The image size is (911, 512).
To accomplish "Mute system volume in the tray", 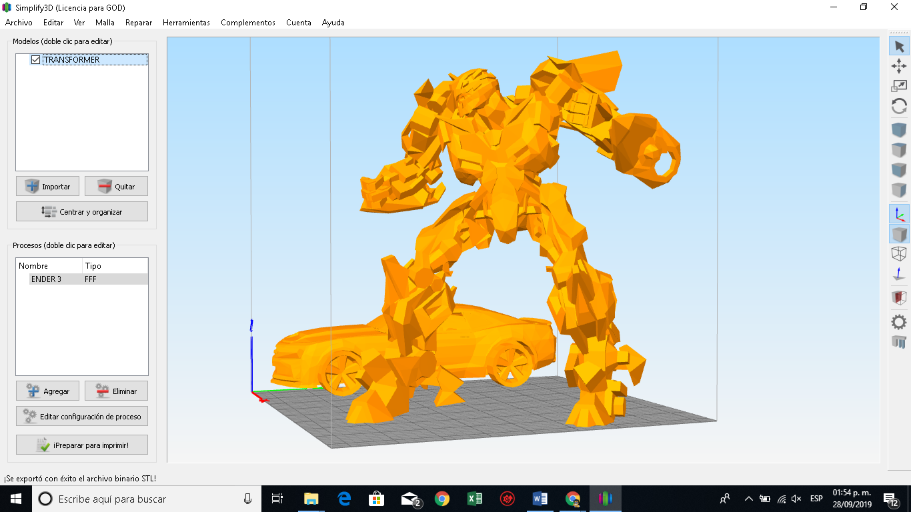I will pyautogui.click(x=798, y=498).
